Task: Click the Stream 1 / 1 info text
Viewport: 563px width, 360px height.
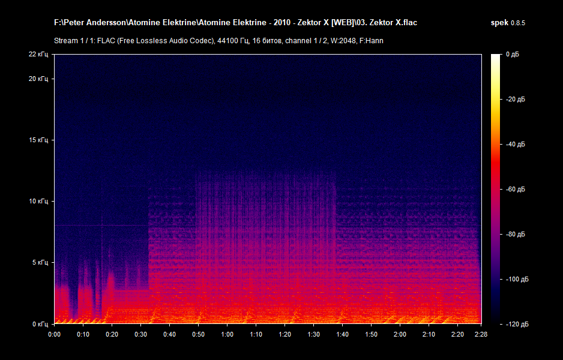Action: click(x=74, y=41)
